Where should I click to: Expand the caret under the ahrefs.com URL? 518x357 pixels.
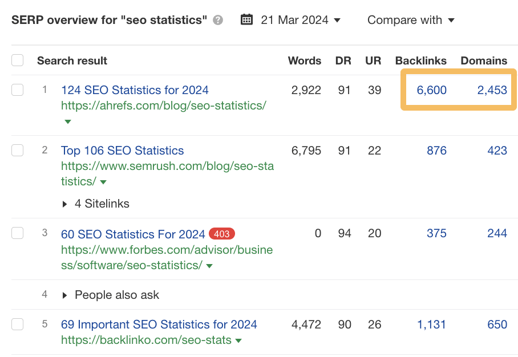(67, 121)
